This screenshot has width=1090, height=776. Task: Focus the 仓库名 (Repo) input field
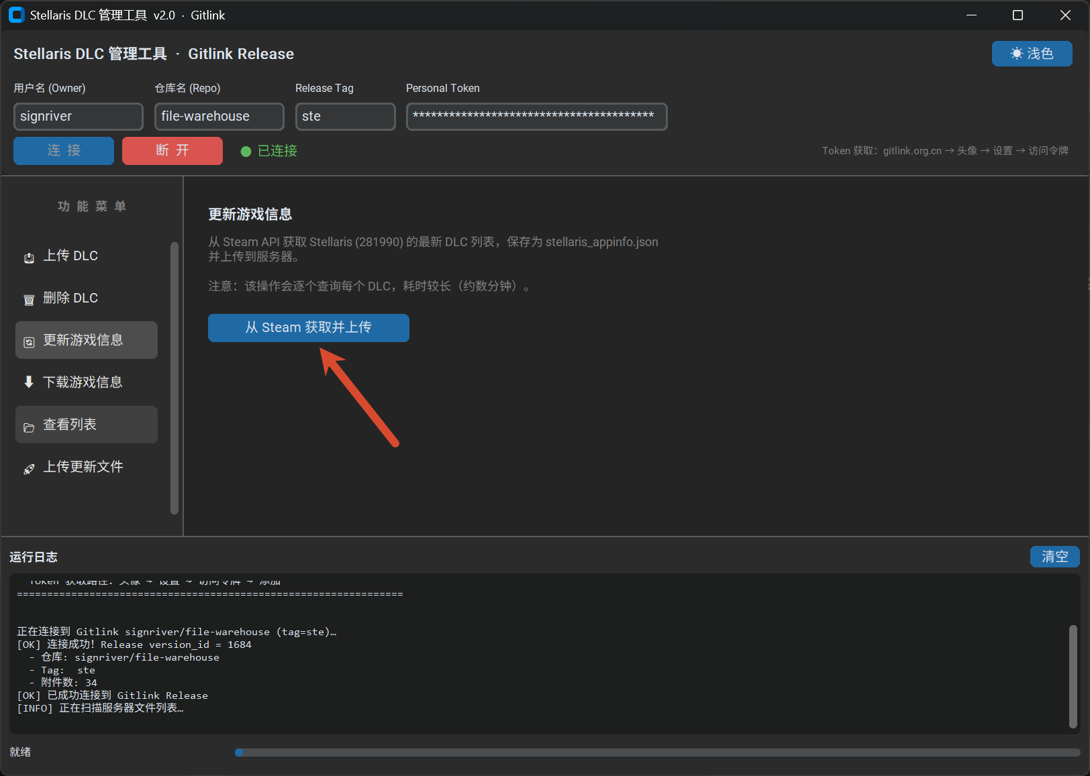click(x=219, y=117)
